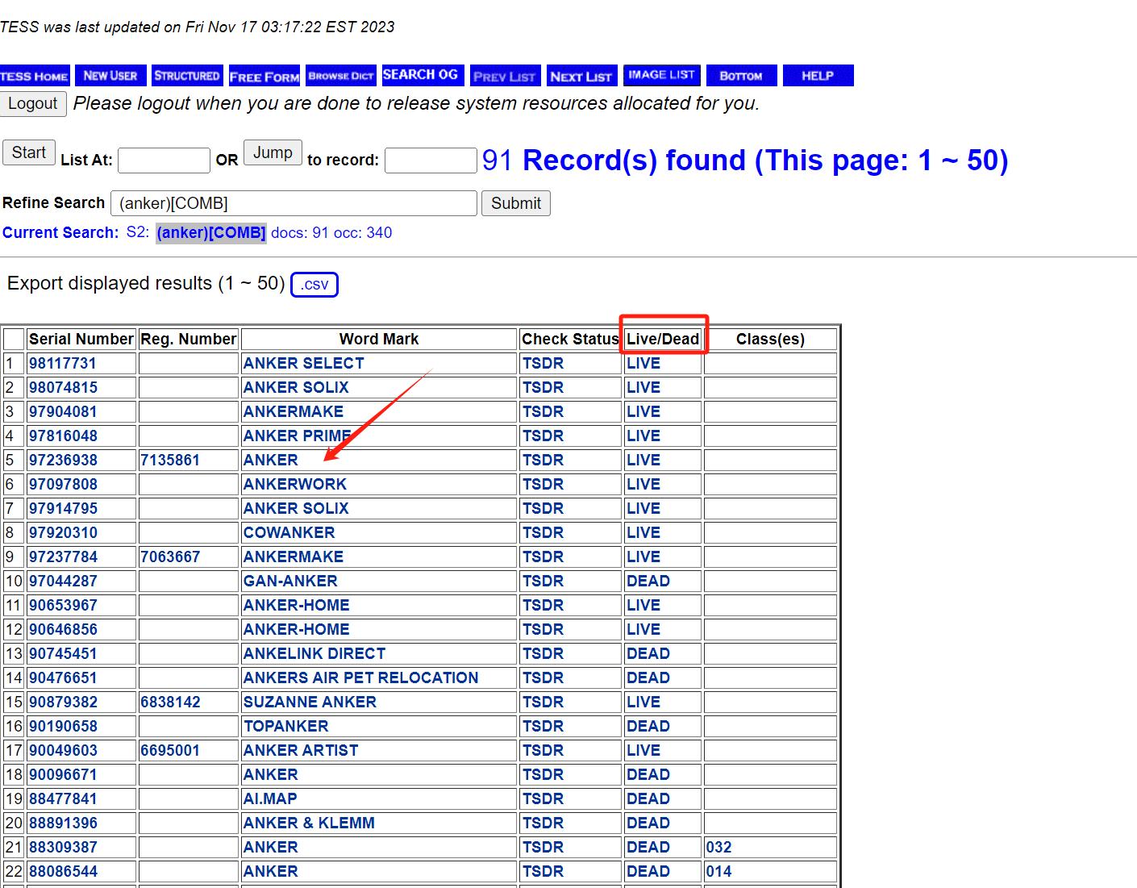Open serial number 97904081
Screen dimensions: 1137x888
[63, 412]
